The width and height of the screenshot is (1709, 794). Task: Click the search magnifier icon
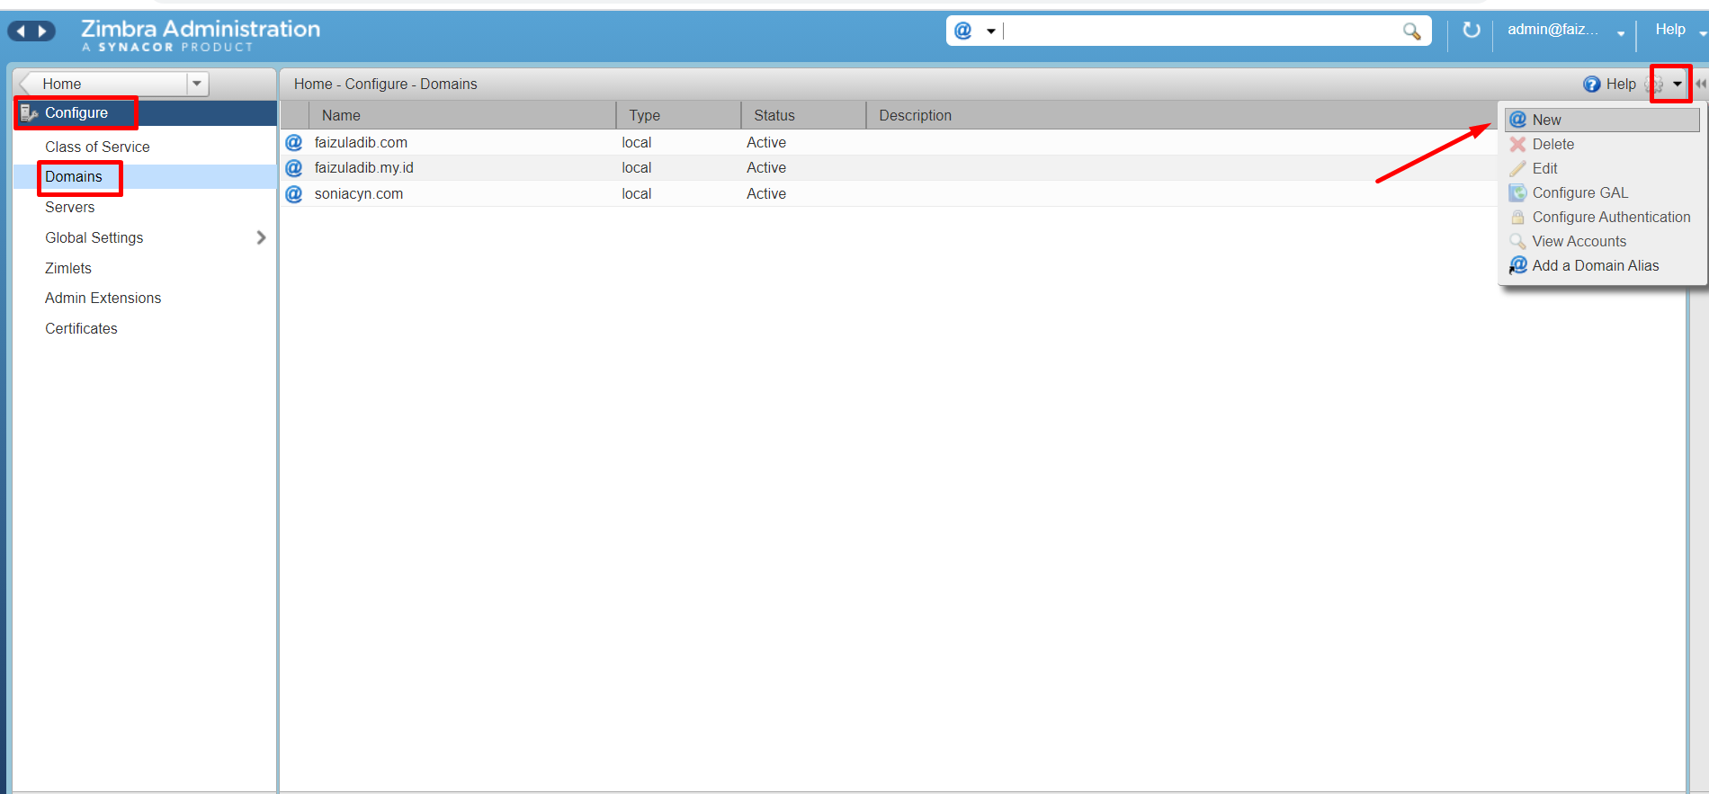pyautogui.click(x=1412, y=31)
